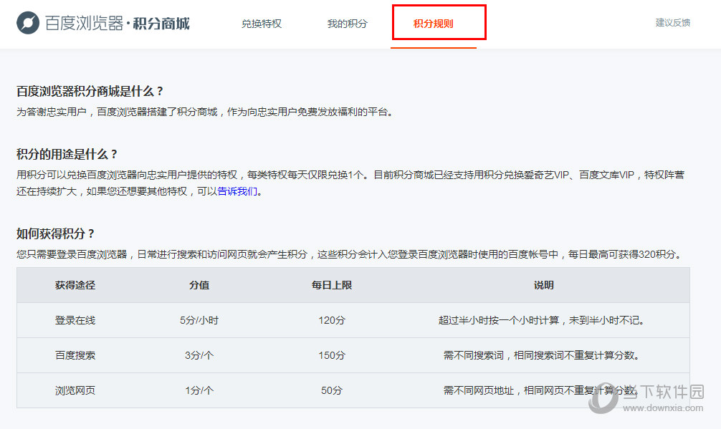Open the 我的积分 tab

pos(347,24)
